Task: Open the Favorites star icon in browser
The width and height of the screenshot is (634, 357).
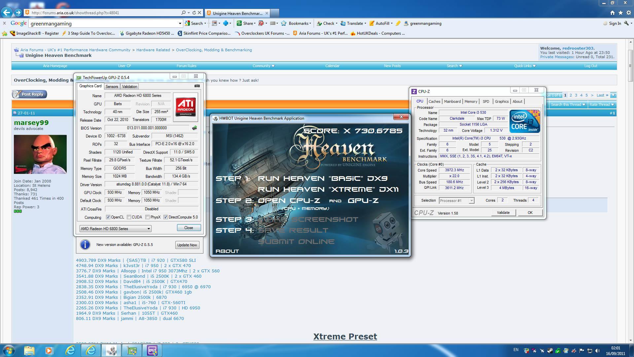Action: tap(620, 13)
